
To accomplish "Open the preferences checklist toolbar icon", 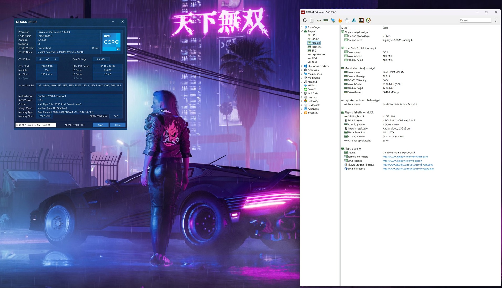I will point(347,20).
